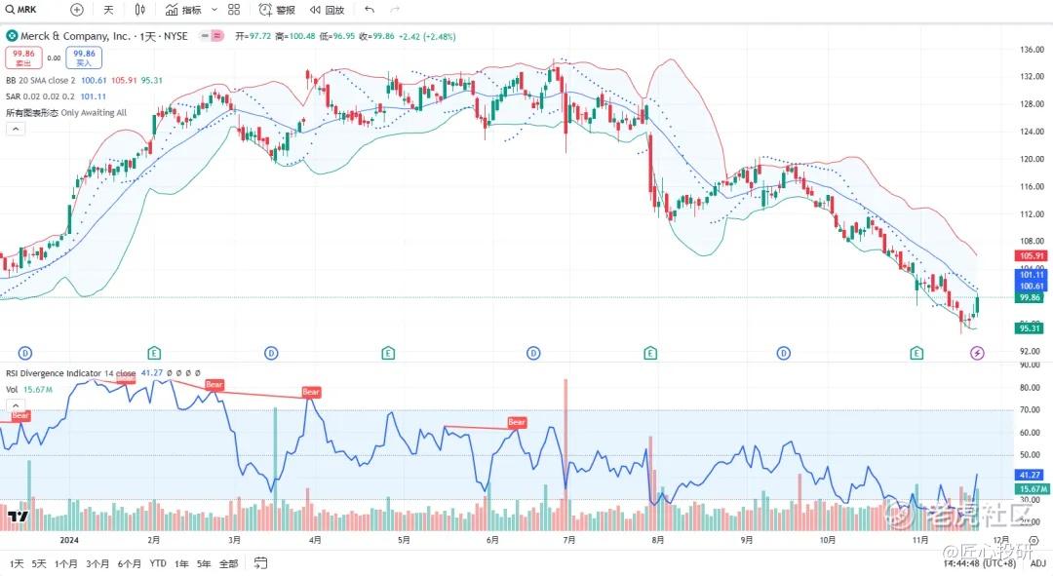Screen dimensions: 1053x576
Task: Click the 99.86 卖出 sell button
Action: coord(23,58)
